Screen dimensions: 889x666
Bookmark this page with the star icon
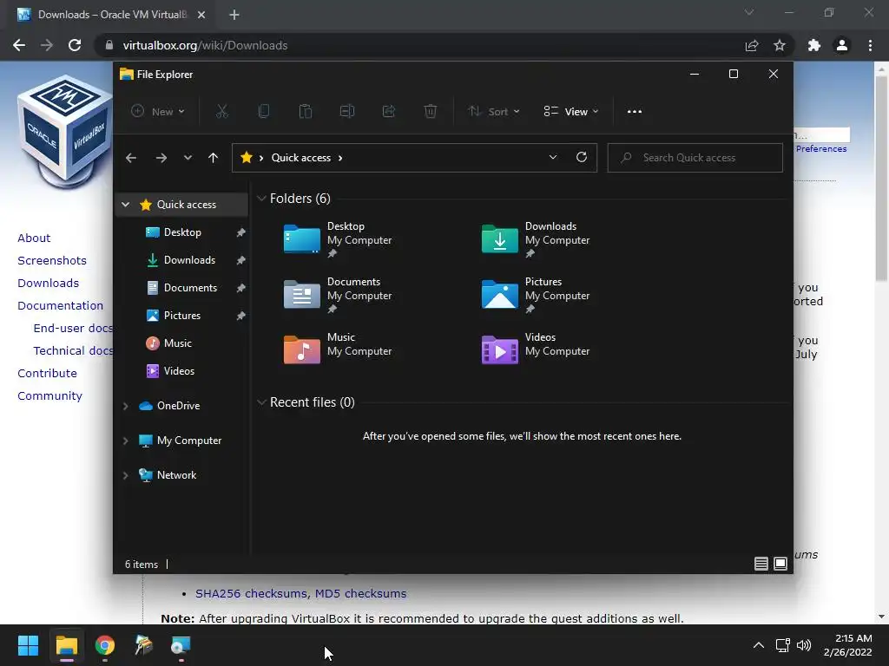coord(780,45)
